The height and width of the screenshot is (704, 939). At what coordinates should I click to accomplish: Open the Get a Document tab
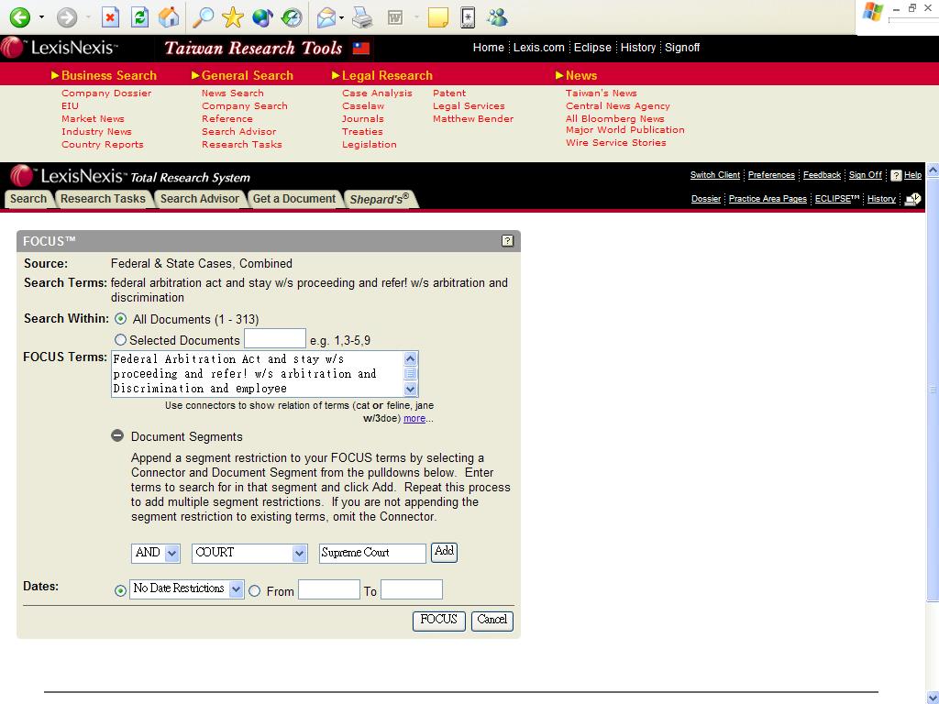click(294, 199)
